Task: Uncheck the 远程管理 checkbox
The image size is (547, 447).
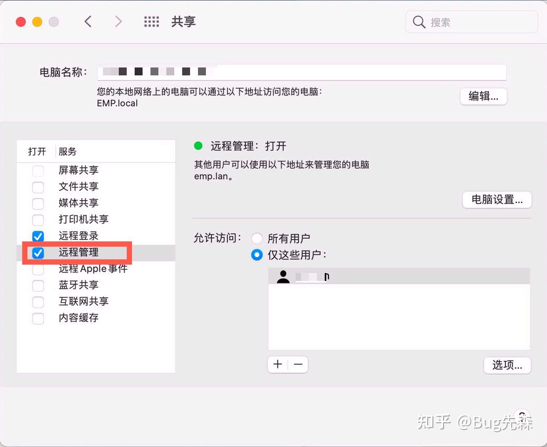Action: 38,253
